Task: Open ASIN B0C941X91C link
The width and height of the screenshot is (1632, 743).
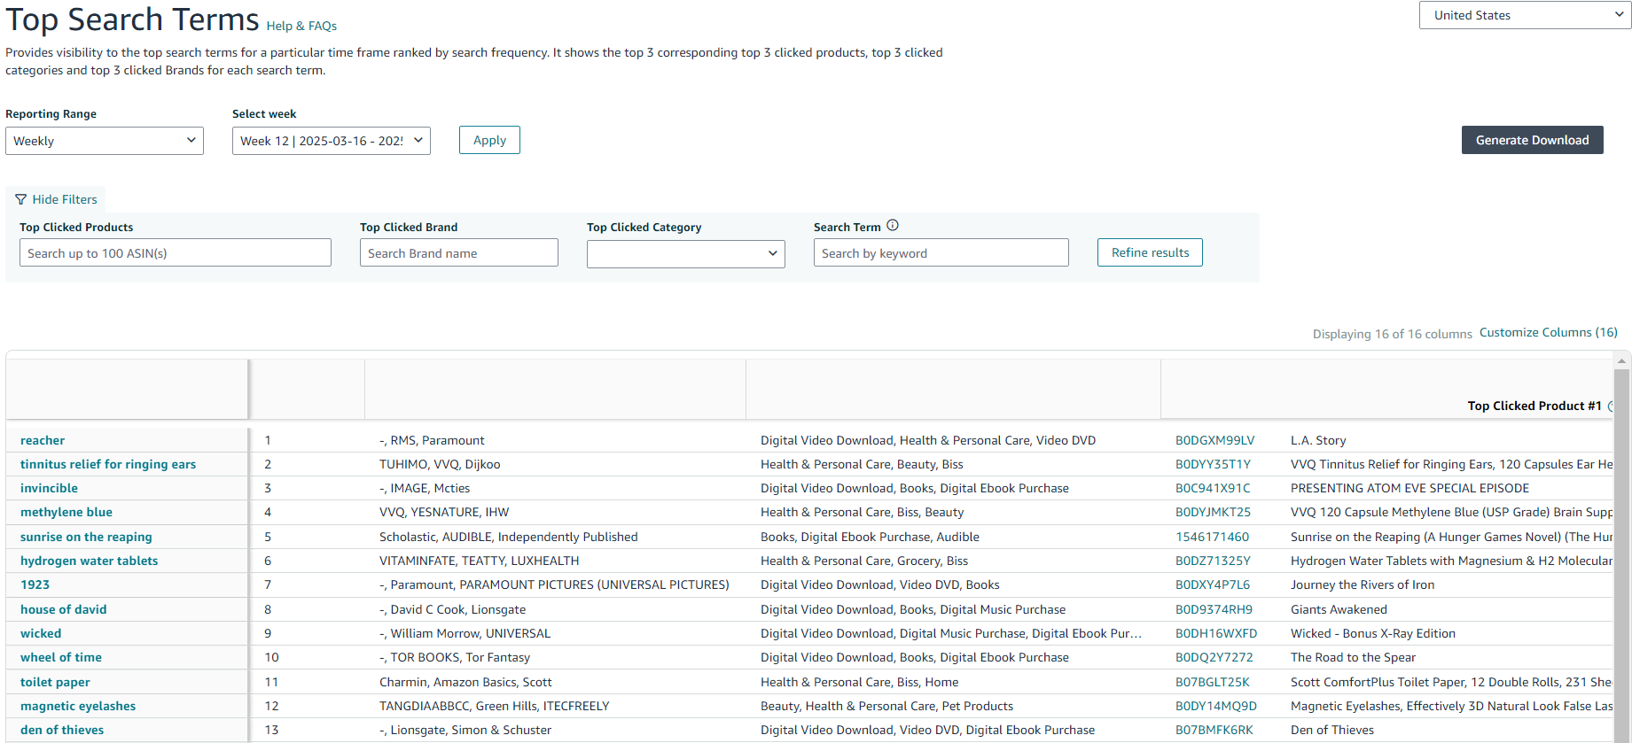Action: tap(1213, 488)
